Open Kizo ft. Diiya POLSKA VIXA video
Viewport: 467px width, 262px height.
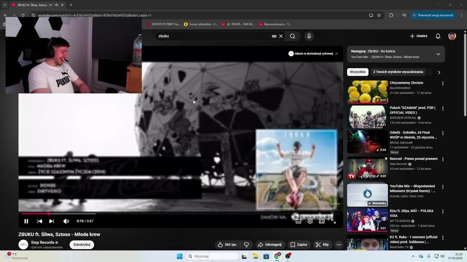[412, 213]
